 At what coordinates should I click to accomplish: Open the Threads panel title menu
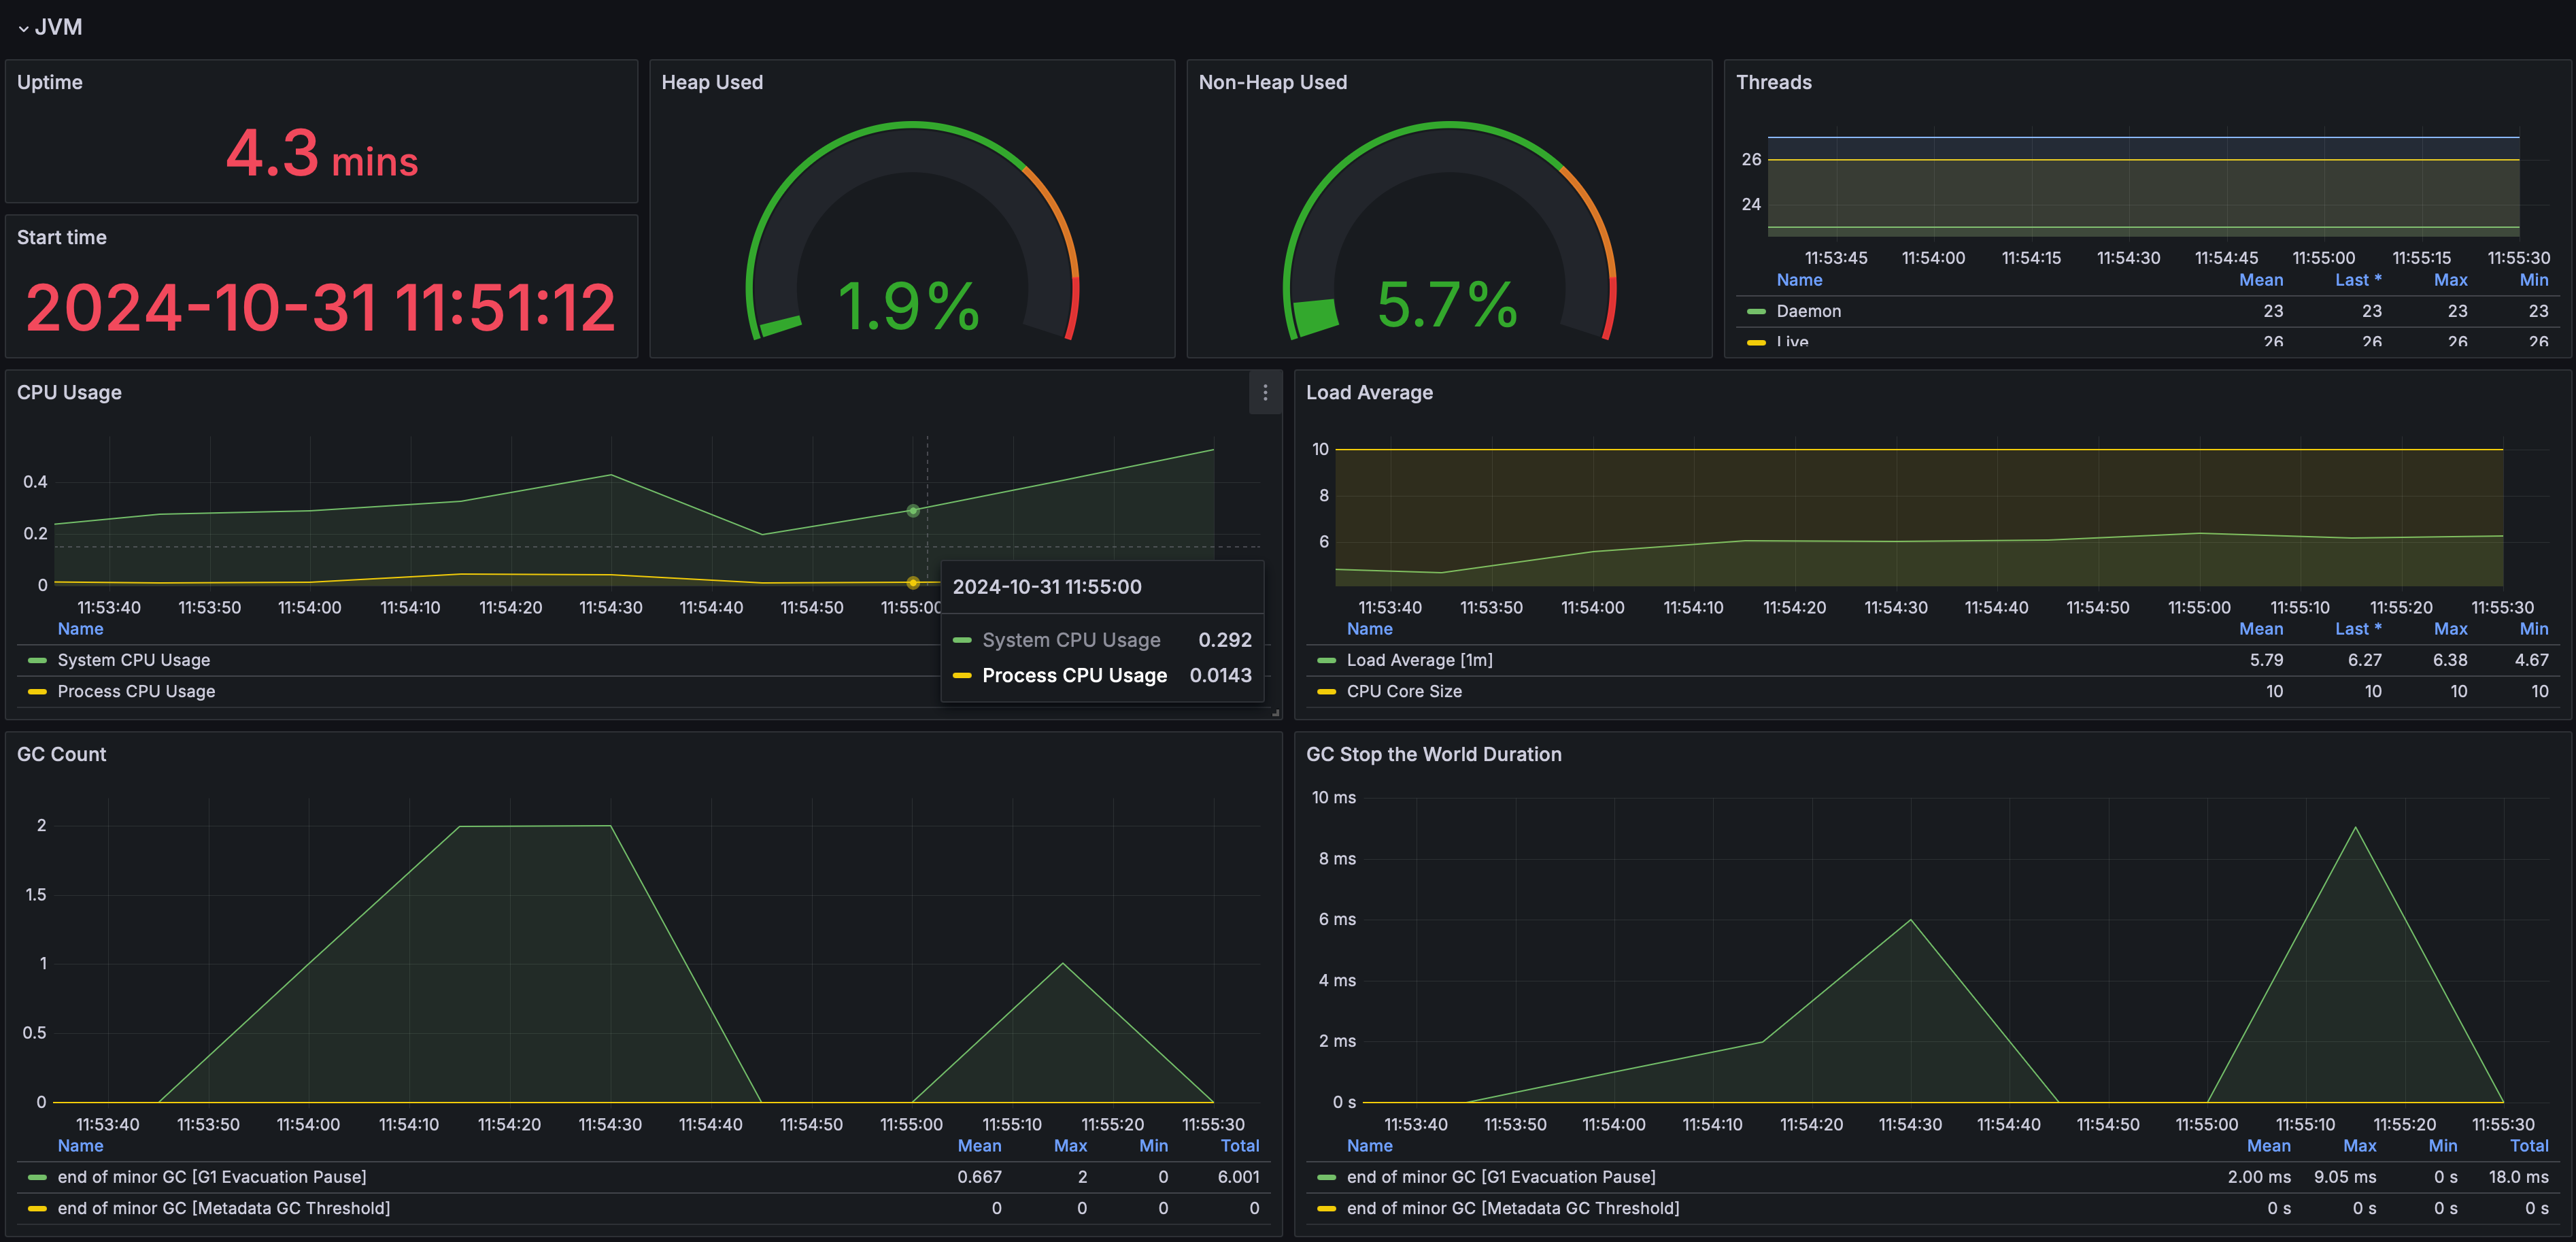[1773, 82]
